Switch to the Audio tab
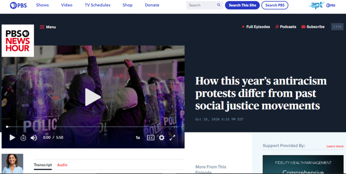 click(x=62, y=165)
